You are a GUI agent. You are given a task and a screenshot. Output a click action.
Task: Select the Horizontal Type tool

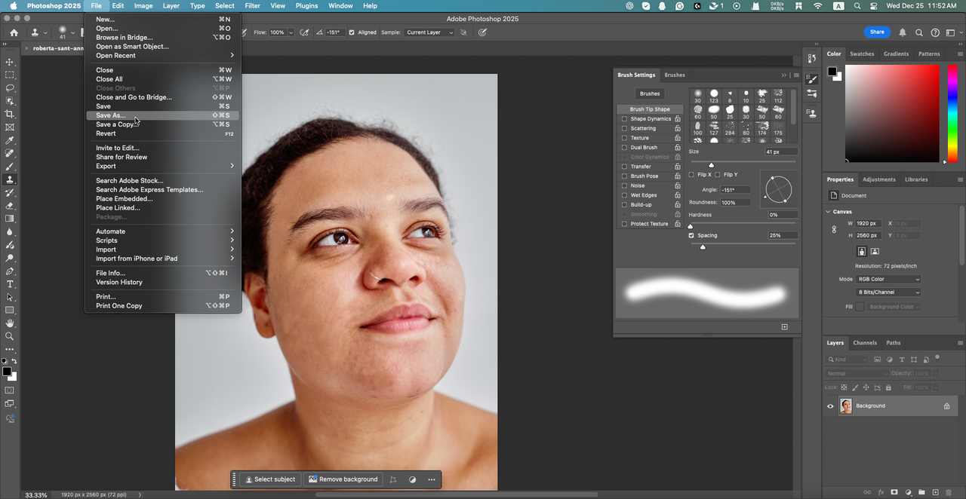click(x=10, y=284)
